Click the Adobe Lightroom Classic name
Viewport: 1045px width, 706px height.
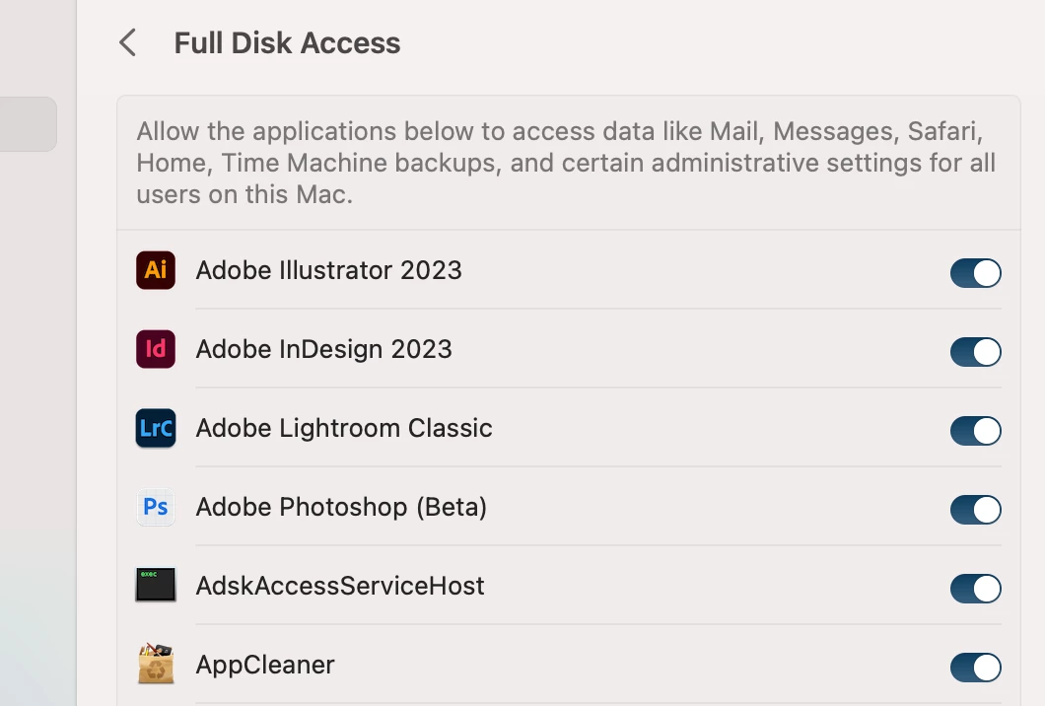tap(344, 428)
